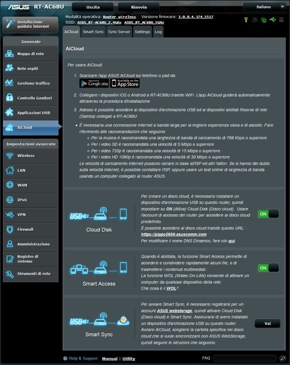Open Gestione traffico traffic graph icon
290x365 pixels.
(10, 83)
